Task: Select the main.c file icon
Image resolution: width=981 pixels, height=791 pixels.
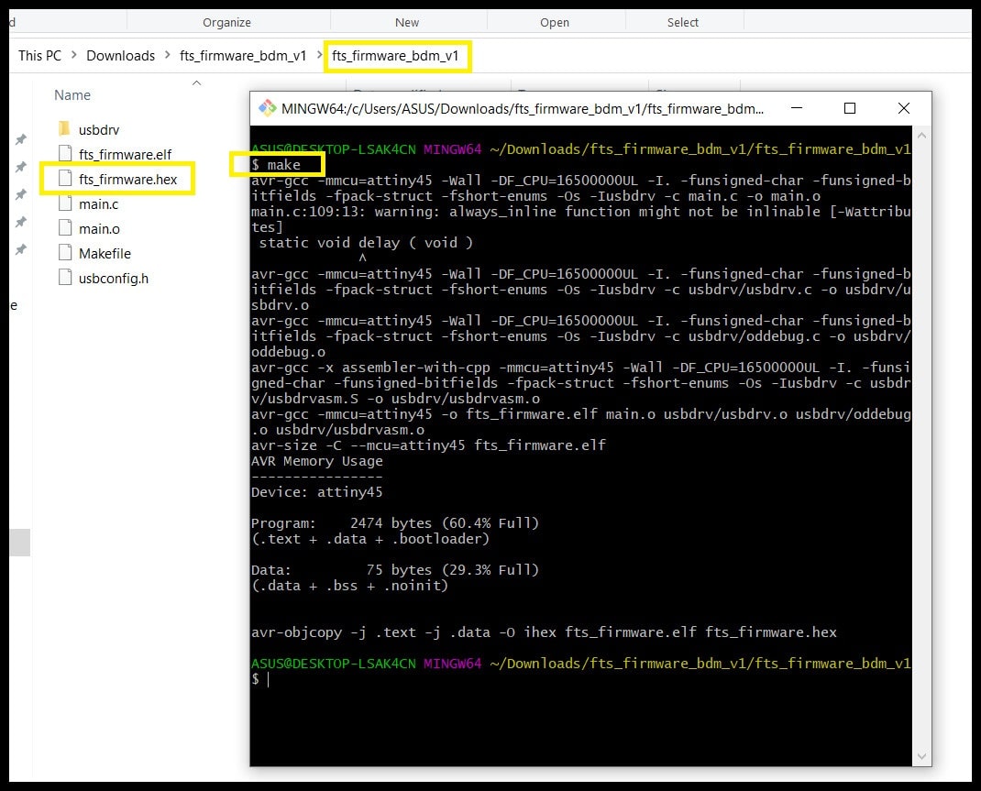Action: [x=65, y=203]
